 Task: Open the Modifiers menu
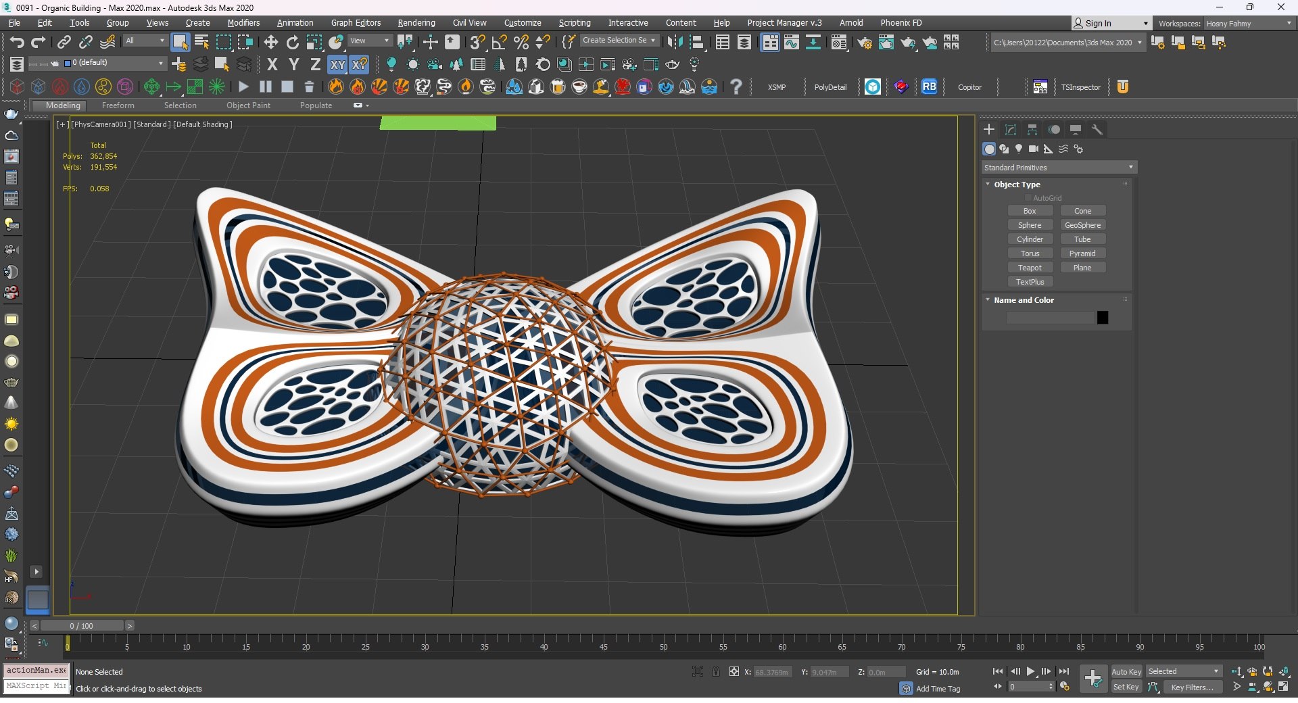(243, 23)
